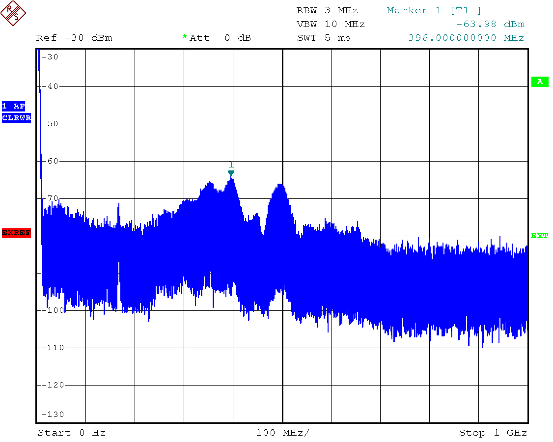Click the '-110' axis label
The image size is (553, 442).
click(x=53, y=348)
